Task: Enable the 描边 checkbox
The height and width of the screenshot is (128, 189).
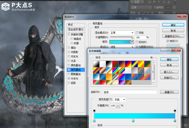Action: click(x=69, y=47)
